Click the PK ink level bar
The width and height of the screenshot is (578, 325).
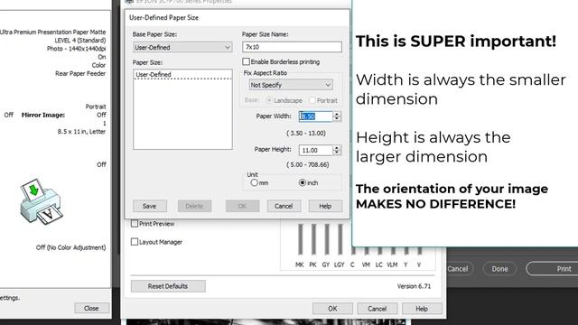[313, 239]
